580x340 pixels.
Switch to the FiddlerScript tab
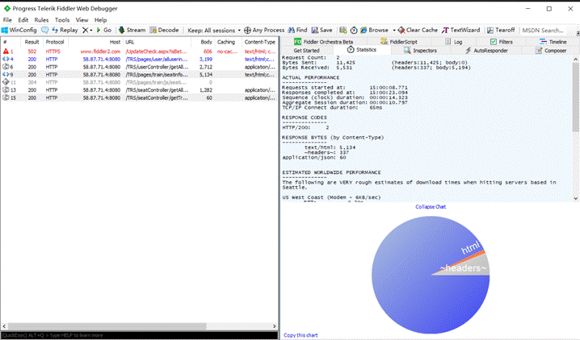[x=399, y=42]
